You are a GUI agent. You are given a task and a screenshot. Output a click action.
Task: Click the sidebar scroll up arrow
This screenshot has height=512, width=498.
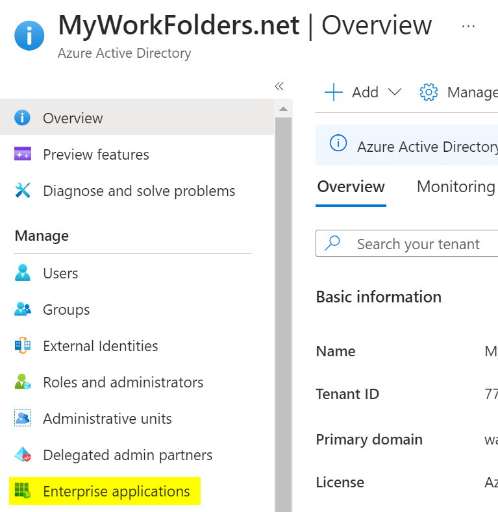pos(284,108)
